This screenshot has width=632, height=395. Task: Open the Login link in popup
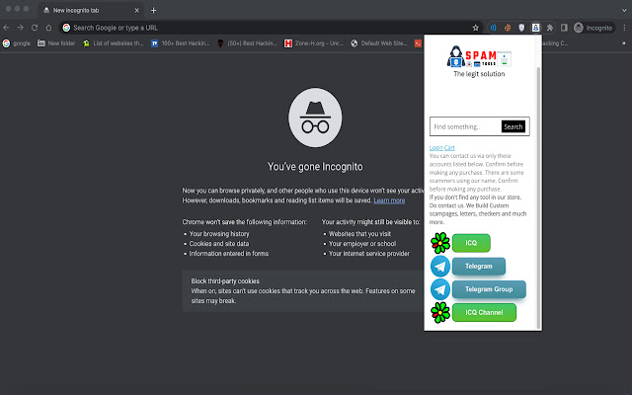click(x=435, y=147)
